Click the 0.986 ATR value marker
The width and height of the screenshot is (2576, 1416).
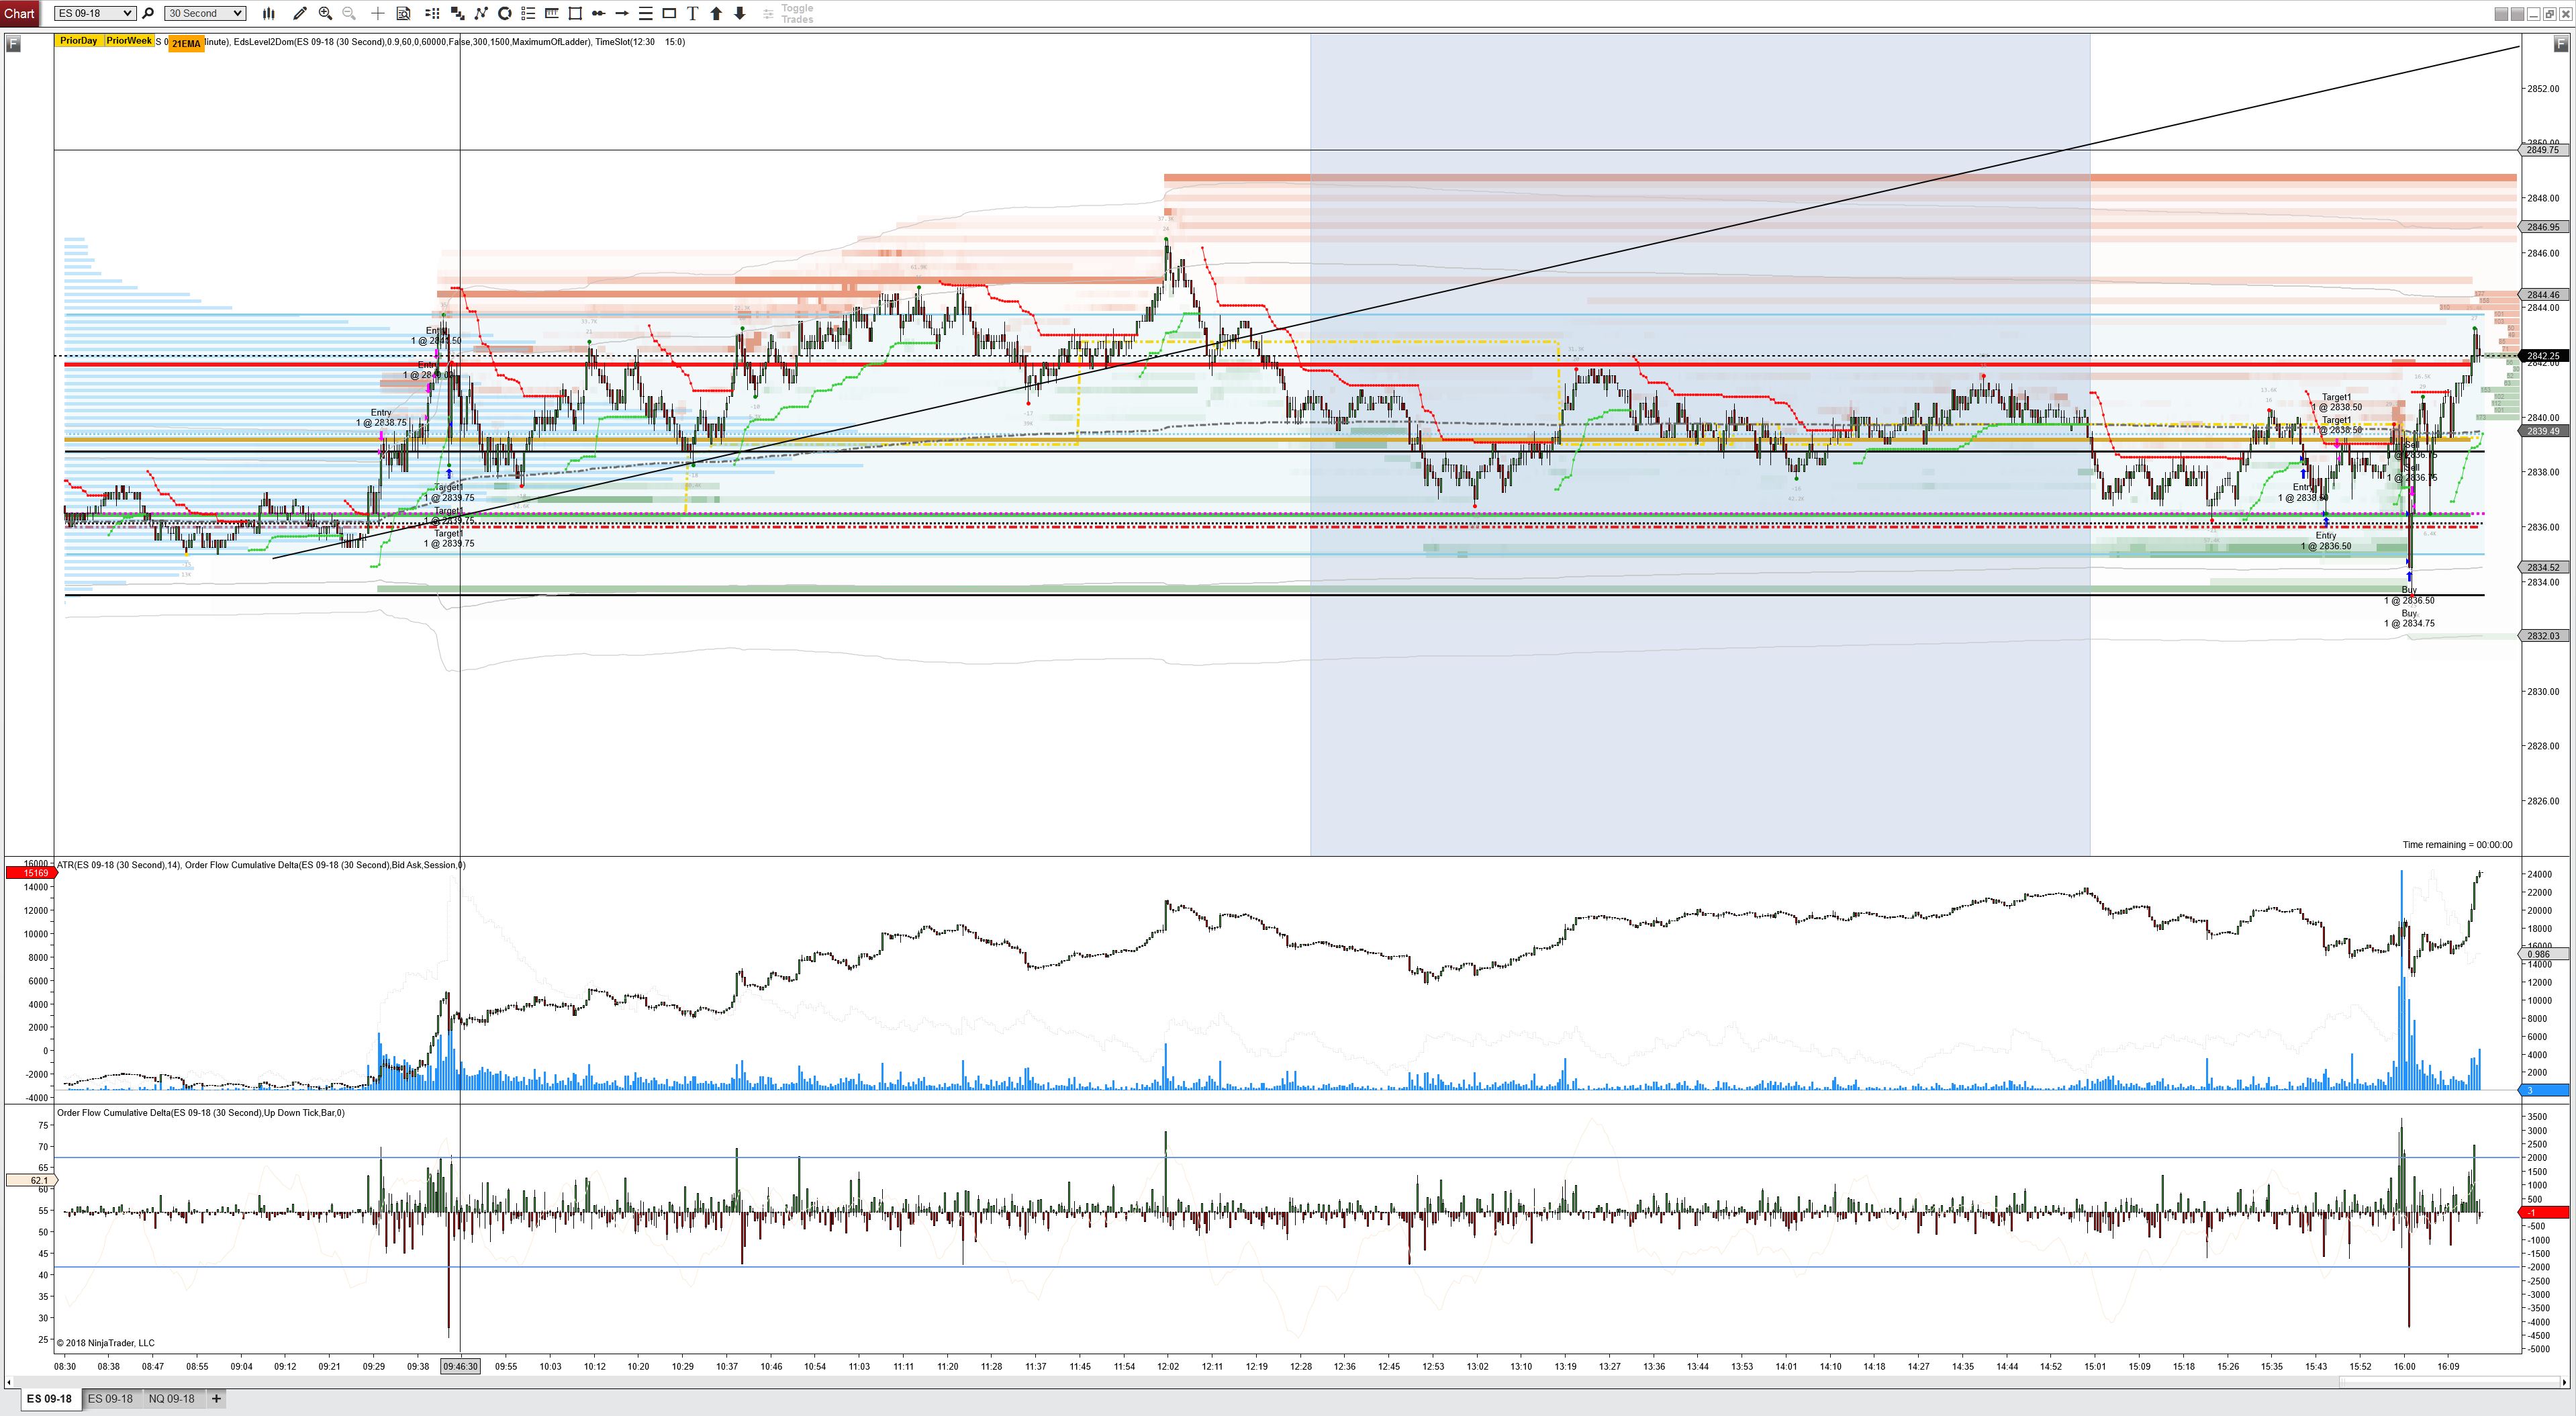[x=2543, y=954]
